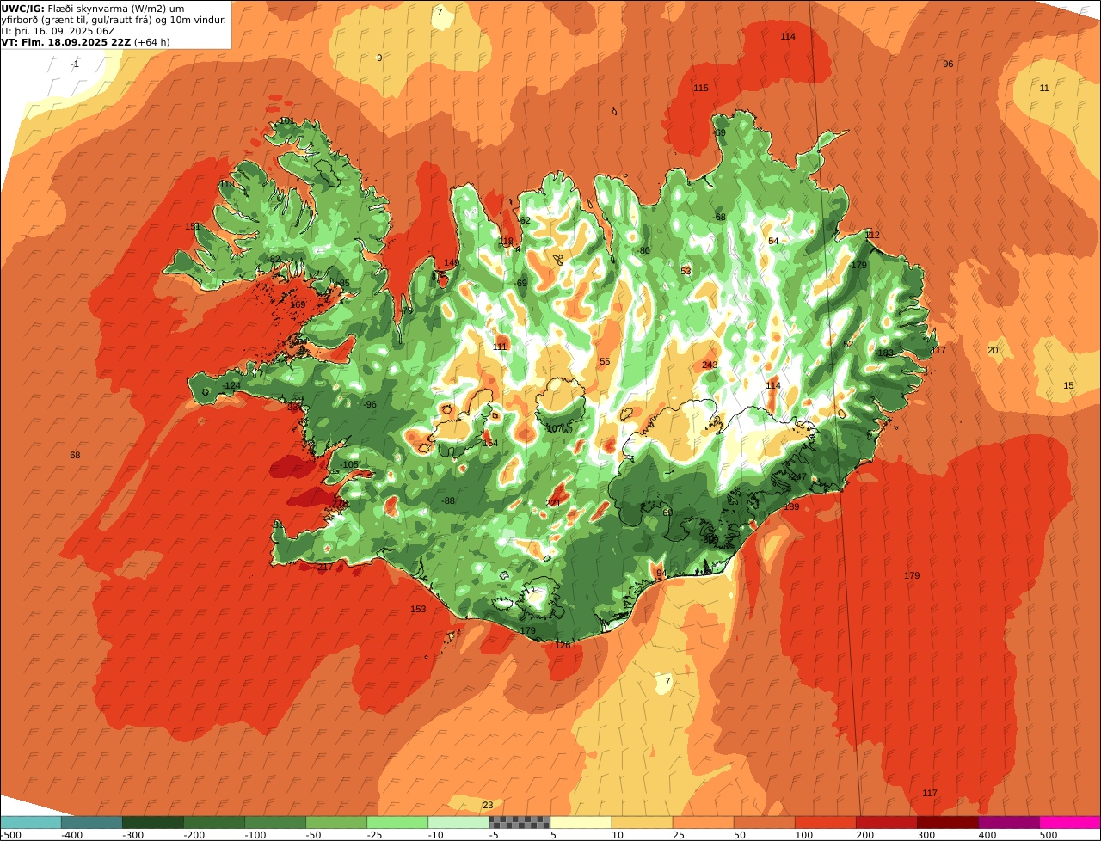
Task: Click the '128' value on the south coast
Action: [x=563, y=646]
